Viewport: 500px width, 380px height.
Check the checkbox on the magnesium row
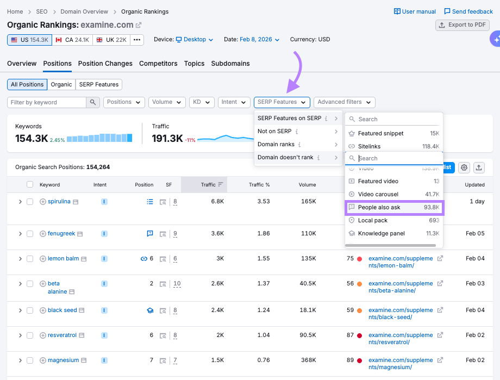point(30,360)
